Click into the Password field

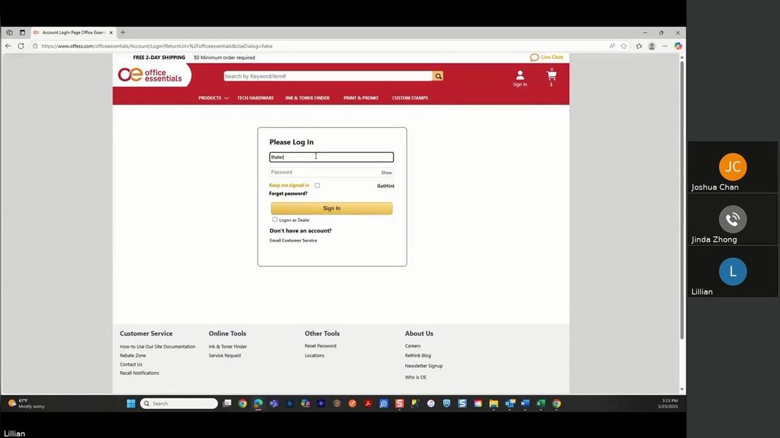pos(324,172)
